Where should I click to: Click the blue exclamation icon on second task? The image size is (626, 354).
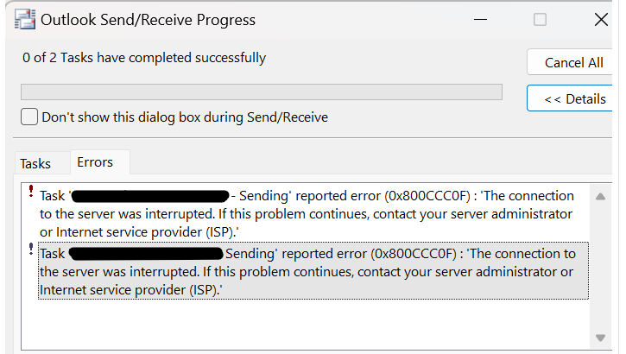click(31, 249)
